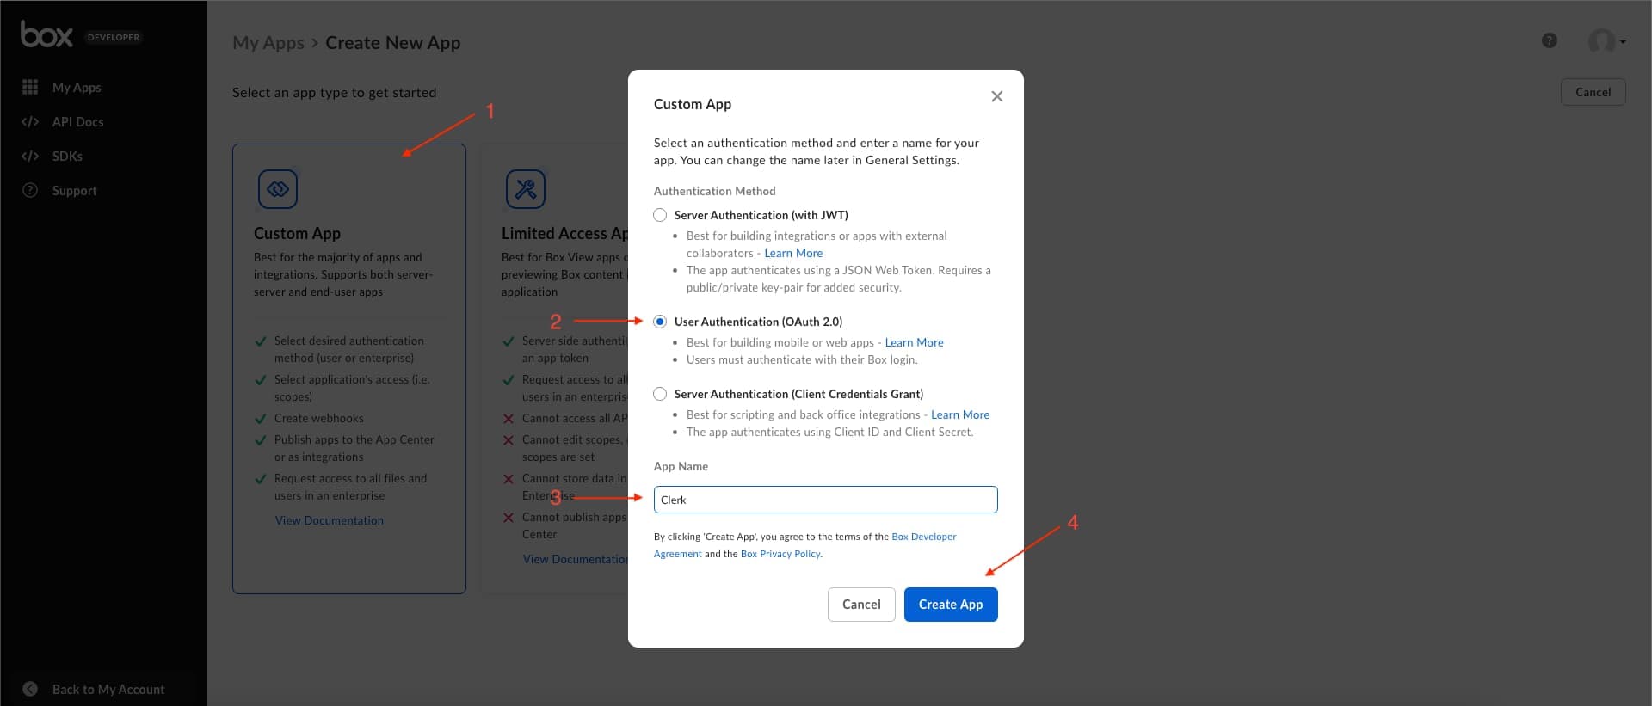Click Cancel button in the dialog

861,605
